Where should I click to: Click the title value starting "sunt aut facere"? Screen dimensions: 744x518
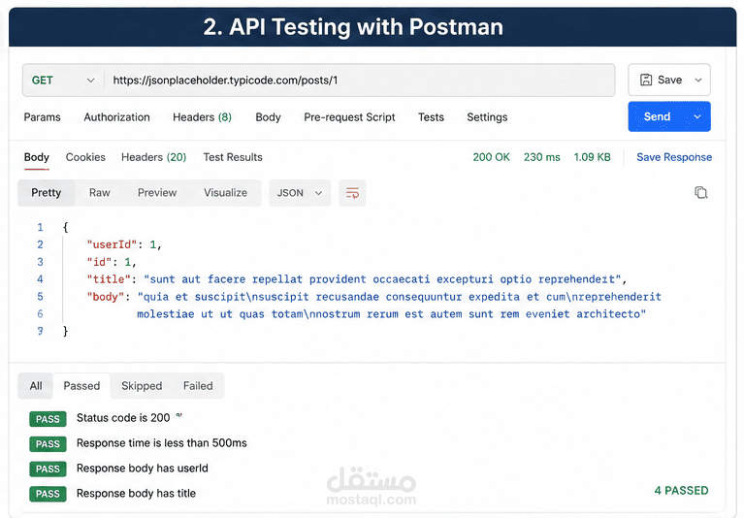point(382,279)
